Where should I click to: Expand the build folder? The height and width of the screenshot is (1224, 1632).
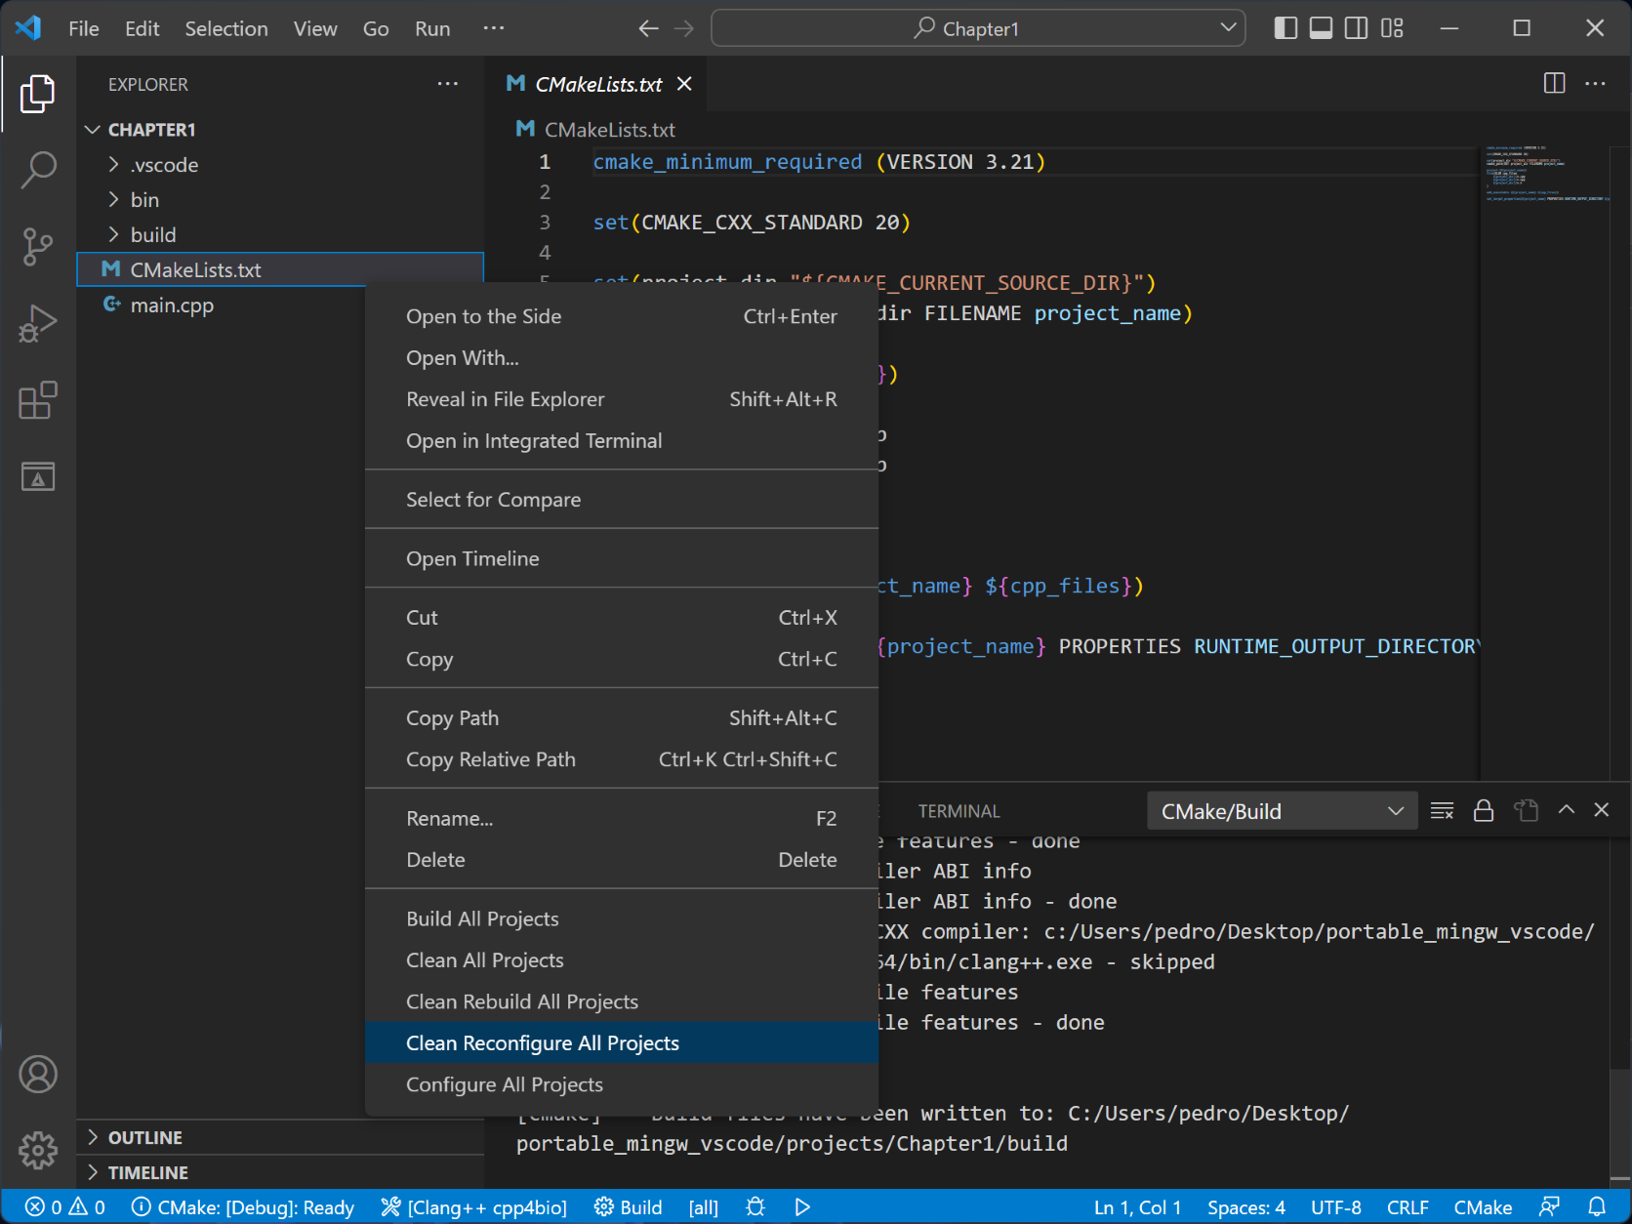click(x=153, y=235)
